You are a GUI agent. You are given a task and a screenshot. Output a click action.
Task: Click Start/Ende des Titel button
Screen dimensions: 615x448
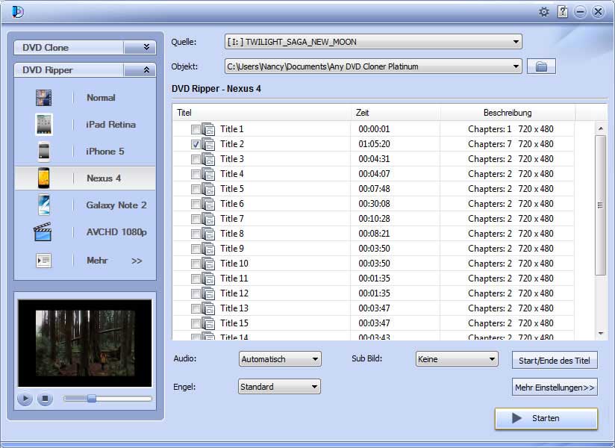pyautogui.click(x=555, y=360)
